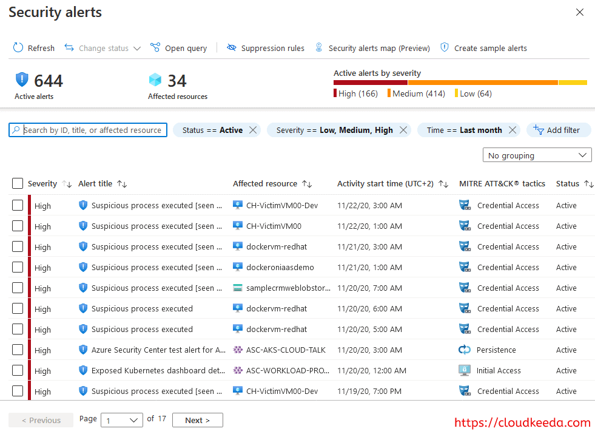The image size is (595, 434).
Task: Open CH-VictimVM00 affected resource
Action: (274, 226)
